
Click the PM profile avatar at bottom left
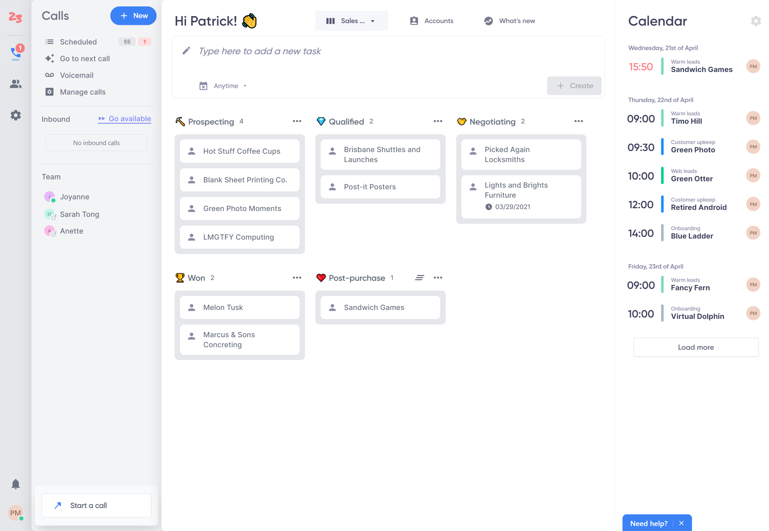[15, 512]
